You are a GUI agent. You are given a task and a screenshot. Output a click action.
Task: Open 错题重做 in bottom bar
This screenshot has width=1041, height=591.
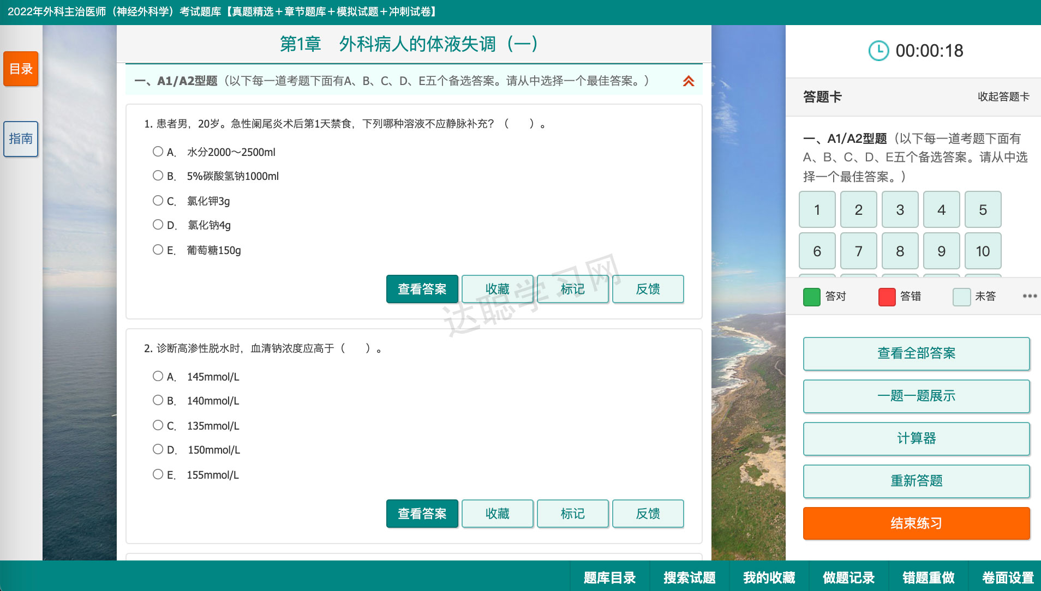tap(929, 577)
